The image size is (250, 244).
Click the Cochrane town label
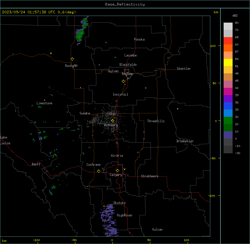93,165
